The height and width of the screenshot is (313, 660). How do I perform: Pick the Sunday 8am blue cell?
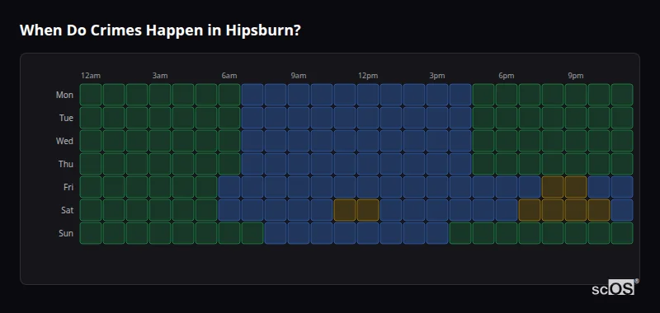(x=276, y=233)
